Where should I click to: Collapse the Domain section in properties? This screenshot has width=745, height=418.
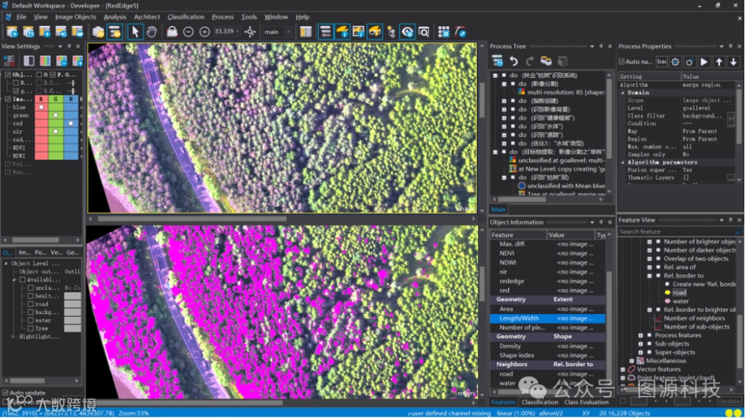point(623,92)
